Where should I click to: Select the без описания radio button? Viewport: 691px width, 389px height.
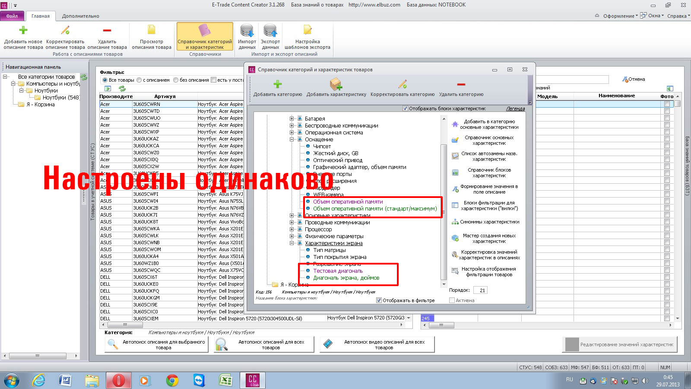pos(176,80)
